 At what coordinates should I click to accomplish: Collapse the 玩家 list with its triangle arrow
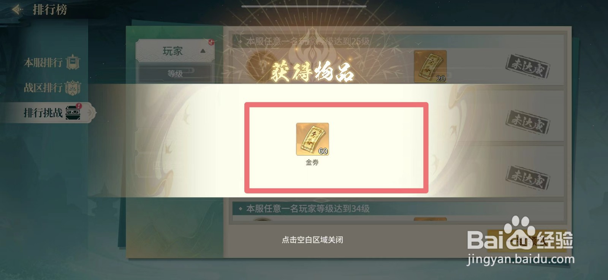pyautogui.click(x=203, y=51)
